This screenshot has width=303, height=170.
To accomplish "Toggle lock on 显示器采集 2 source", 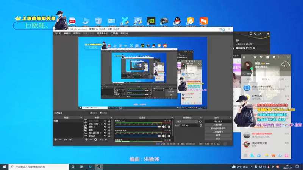I will point(109,133).
